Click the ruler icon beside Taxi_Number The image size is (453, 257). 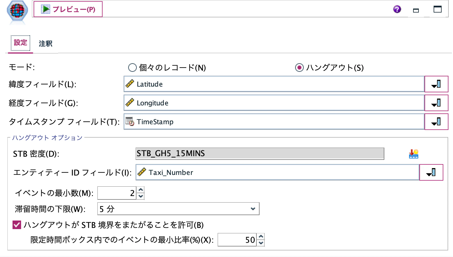[x=142, y=172]
